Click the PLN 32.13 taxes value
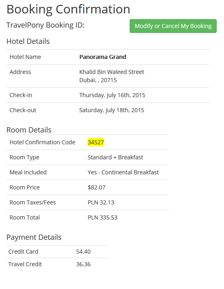 pyautogui.click(x=101, y=202)
